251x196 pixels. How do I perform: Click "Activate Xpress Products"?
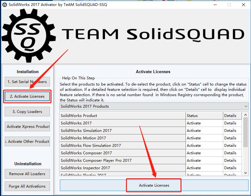(27, 126)
